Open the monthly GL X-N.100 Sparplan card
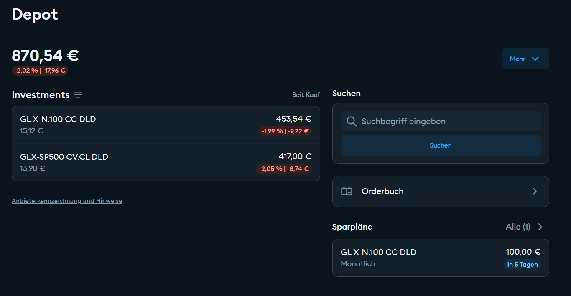Screen dimensions: 571x296 coord(418,258)
